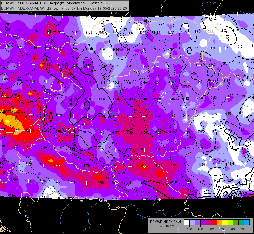Click the white legend swatch below 100 m
Screen dimensions: 254x234
pyautogui.click(x=187, y=223)
